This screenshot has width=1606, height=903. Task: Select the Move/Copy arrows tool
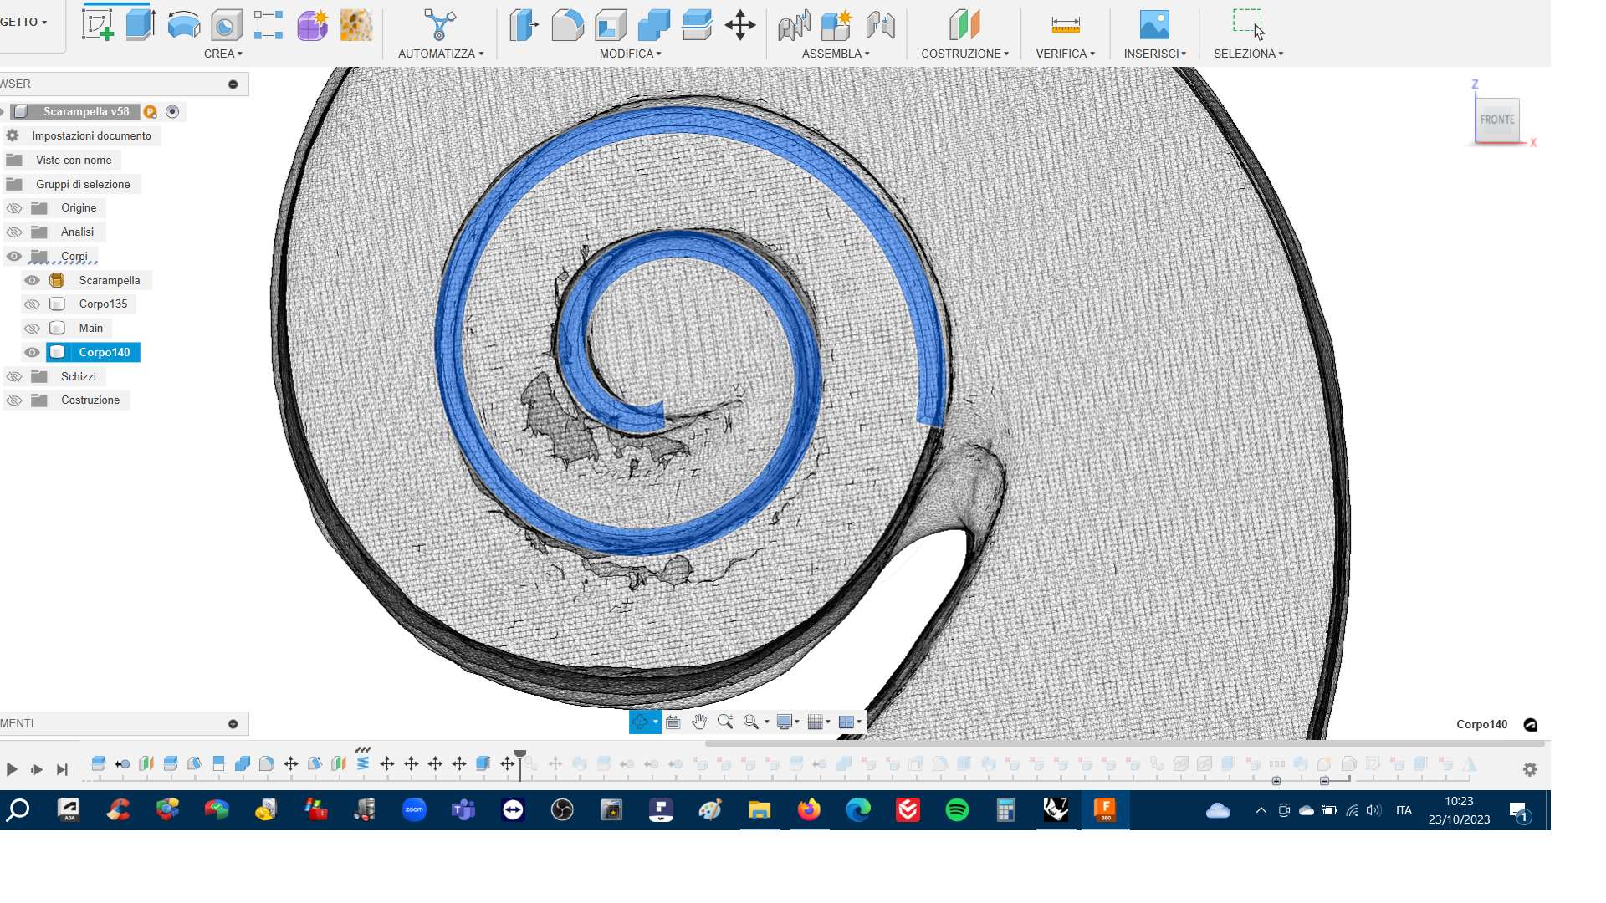pos(740,25)
